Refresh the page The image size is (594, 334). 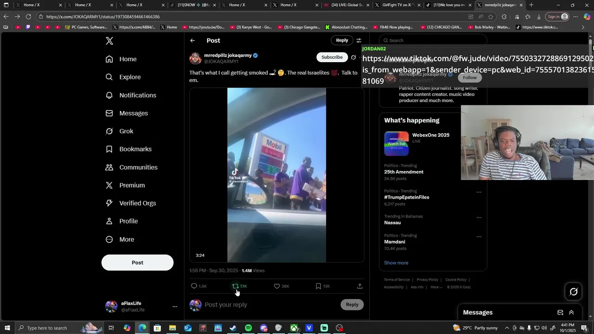(x=28, y=17)
